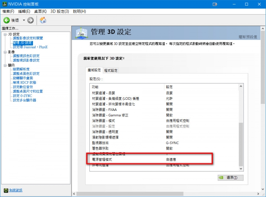
Task: Open 設定數位音效 item
Action: [x=23, y=87]
